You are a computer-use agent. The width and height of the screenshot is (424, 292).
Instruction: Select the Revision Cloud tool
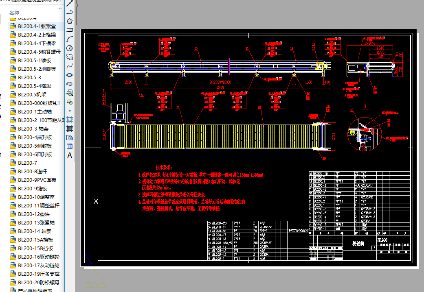[70, 57]
